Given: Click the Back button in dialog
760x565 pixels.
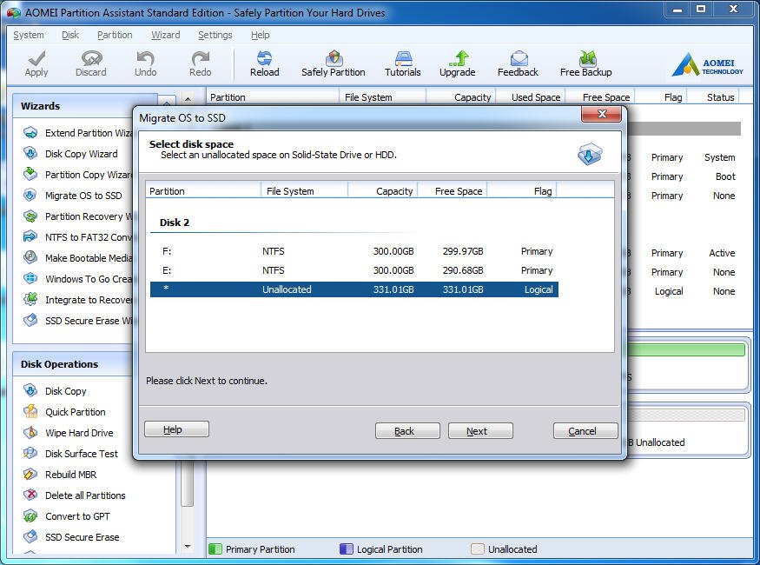Looking at the screenshot, I should coord(407,430).
